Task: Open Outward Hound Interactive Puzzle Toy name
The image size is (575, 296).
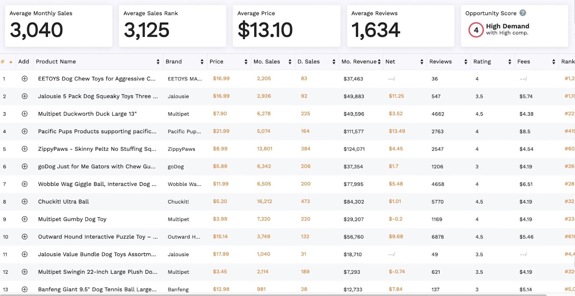Action: tap(98, 237)
